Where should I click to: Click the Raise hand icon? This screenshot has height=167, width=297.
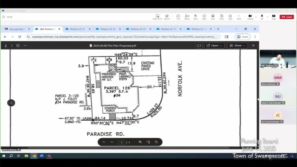(196, 17)
